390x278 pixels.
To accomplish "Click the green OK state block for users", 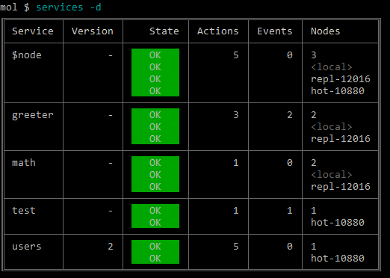I will [x=155, y=252].
